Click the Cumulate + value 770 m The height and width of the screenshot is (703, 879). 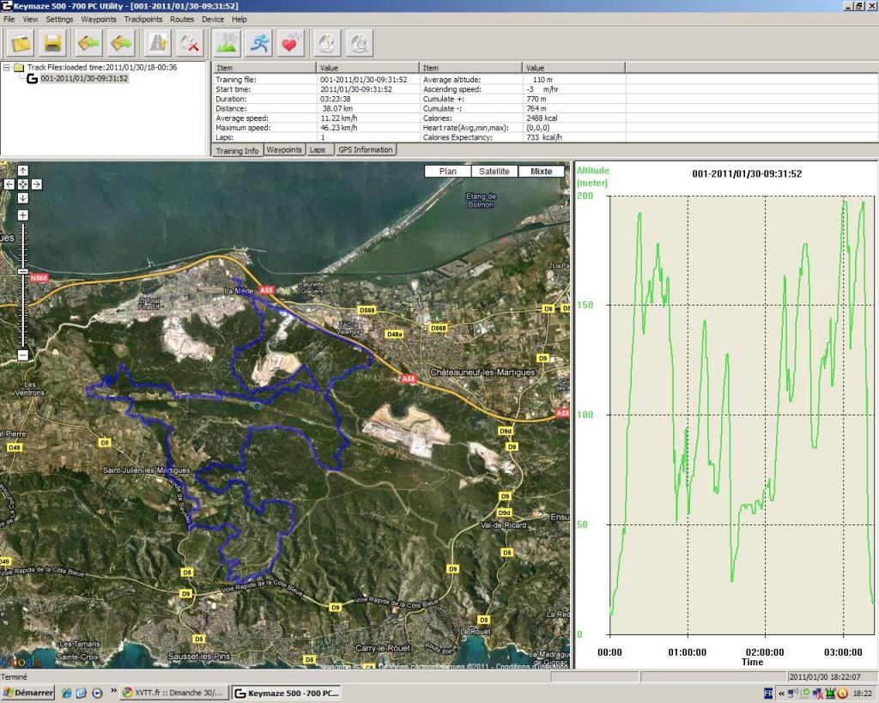[536, 100]
